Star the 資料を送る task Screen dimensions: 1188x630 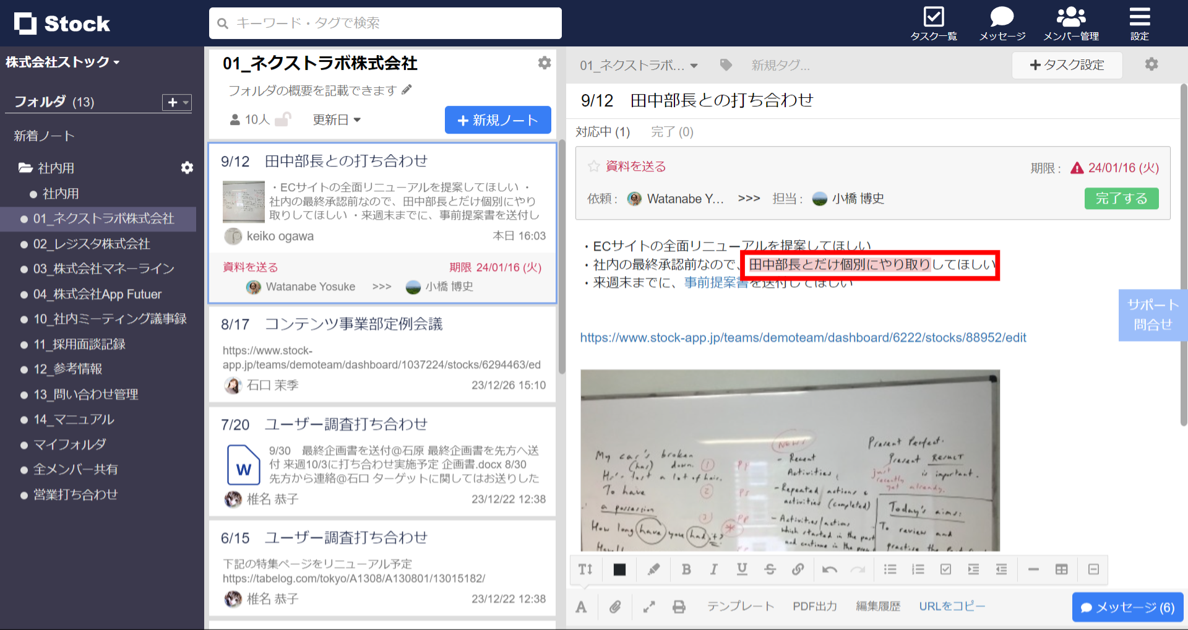(x=593, y=166)
